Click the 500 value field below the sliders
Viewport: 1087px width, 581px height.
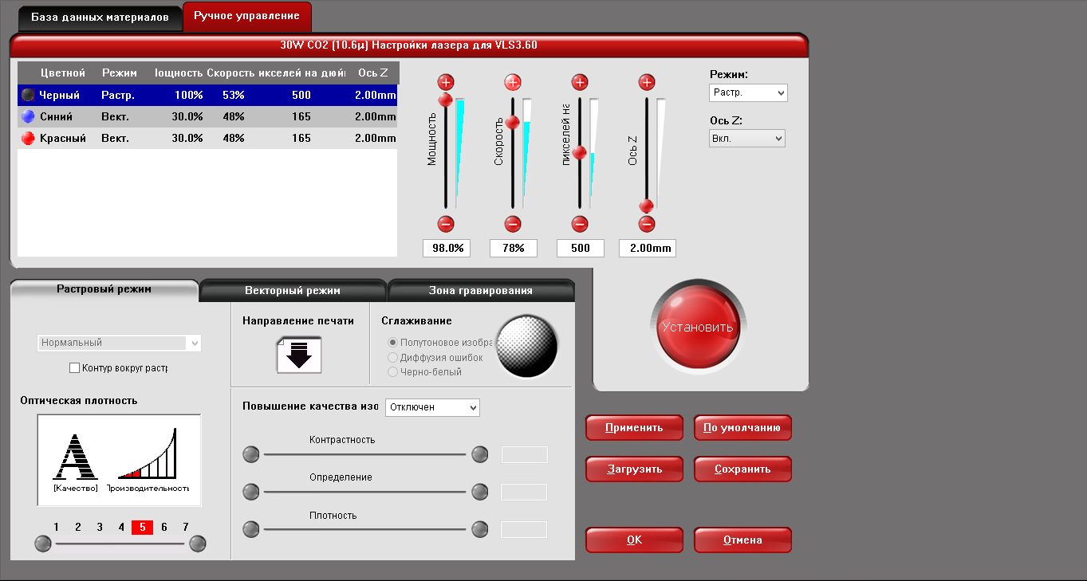581,248
